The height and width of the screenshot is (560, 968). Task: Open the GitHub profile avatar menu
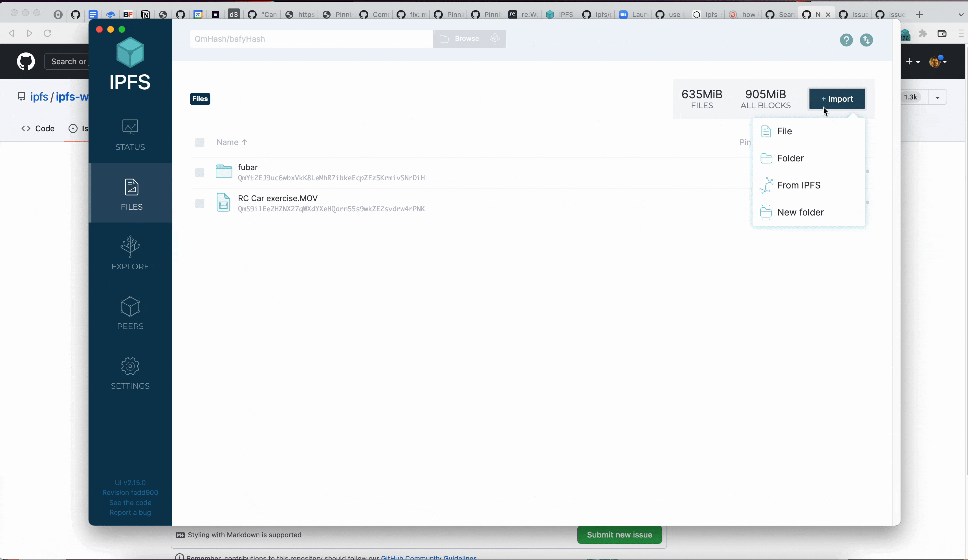938,61
